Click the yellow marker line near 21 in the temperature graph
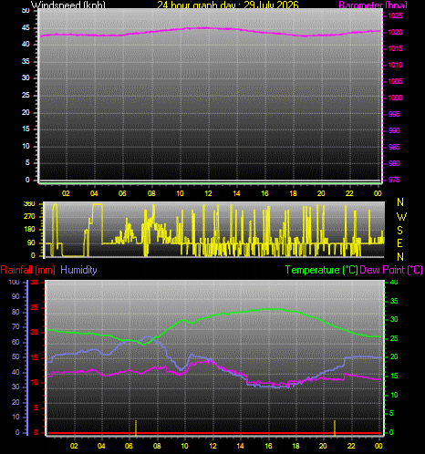 tap(335, 428)
